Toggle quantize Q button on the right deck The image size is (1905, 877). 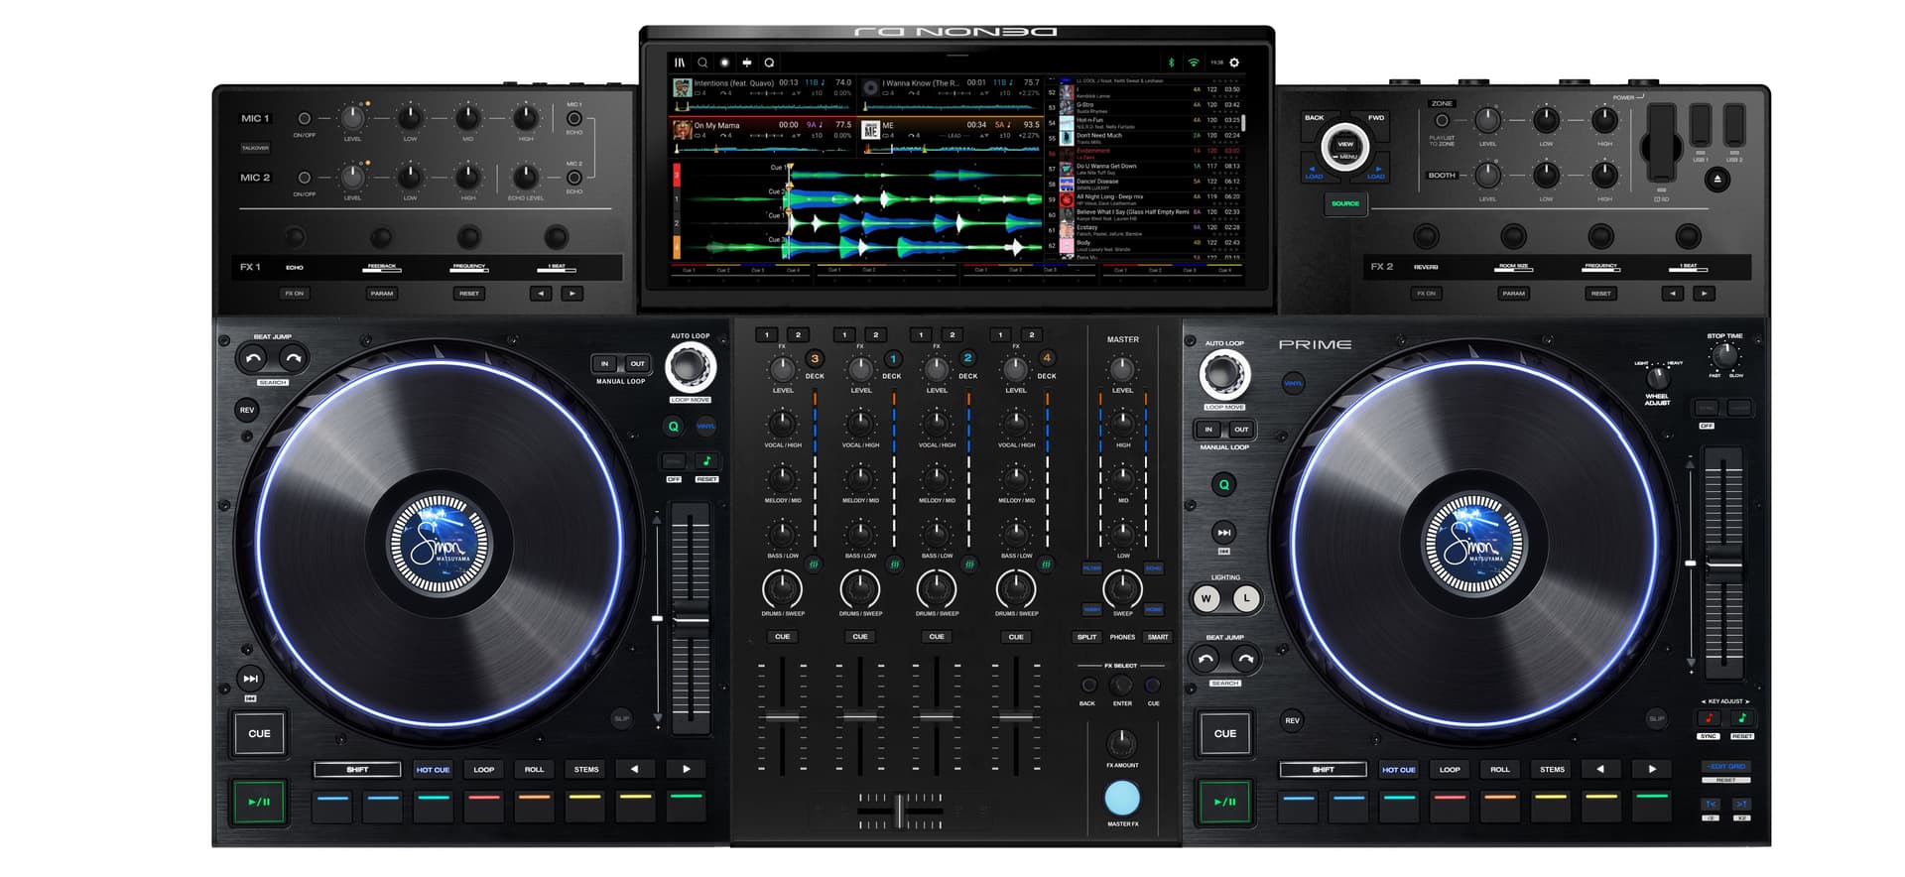(1223, 485)
